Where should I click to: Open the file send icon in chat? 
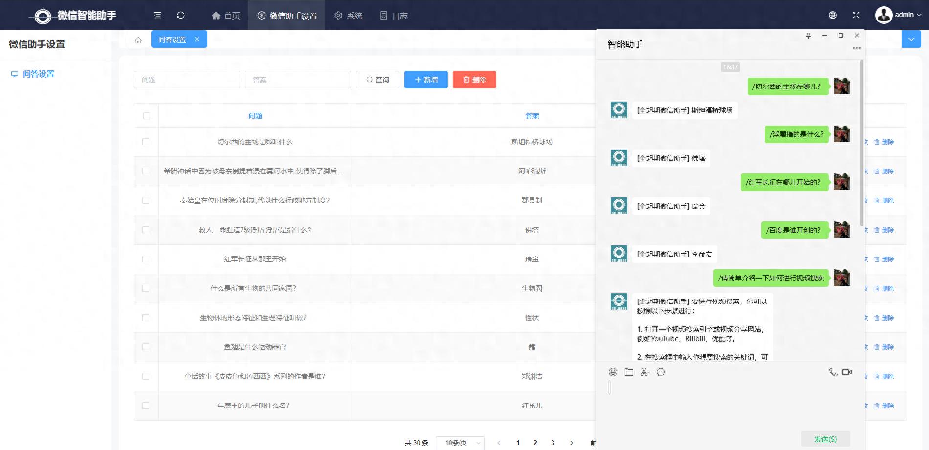tap(629, 372)
